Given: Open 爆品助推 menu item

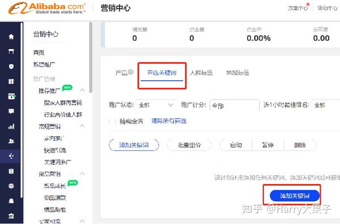Looking at the screenshot, I should pyautogui.click(x=55, y=209).
